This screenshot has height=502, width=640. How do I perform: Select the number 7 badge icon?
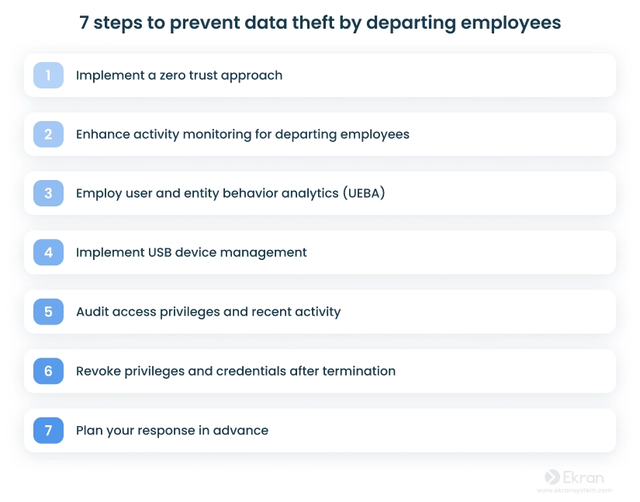click(48, 430)
